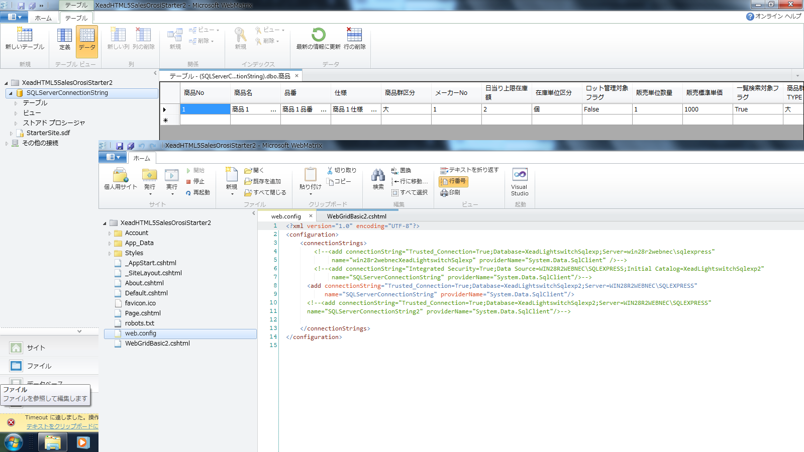Open Windows Start button
804x452 pixels.
(x=14, y=442)
